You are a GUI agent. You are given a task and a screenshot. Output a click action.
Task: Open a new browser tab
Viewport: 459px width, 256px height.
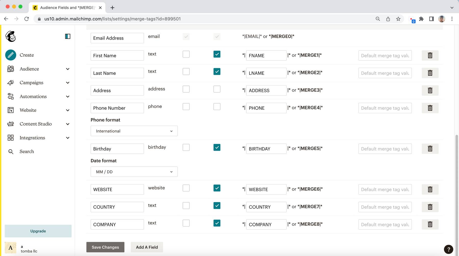pos(112,8)
